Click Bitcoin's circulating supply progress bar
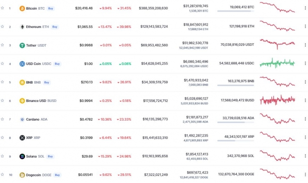Viewport: 308px width, 183px height. (235, 11)
